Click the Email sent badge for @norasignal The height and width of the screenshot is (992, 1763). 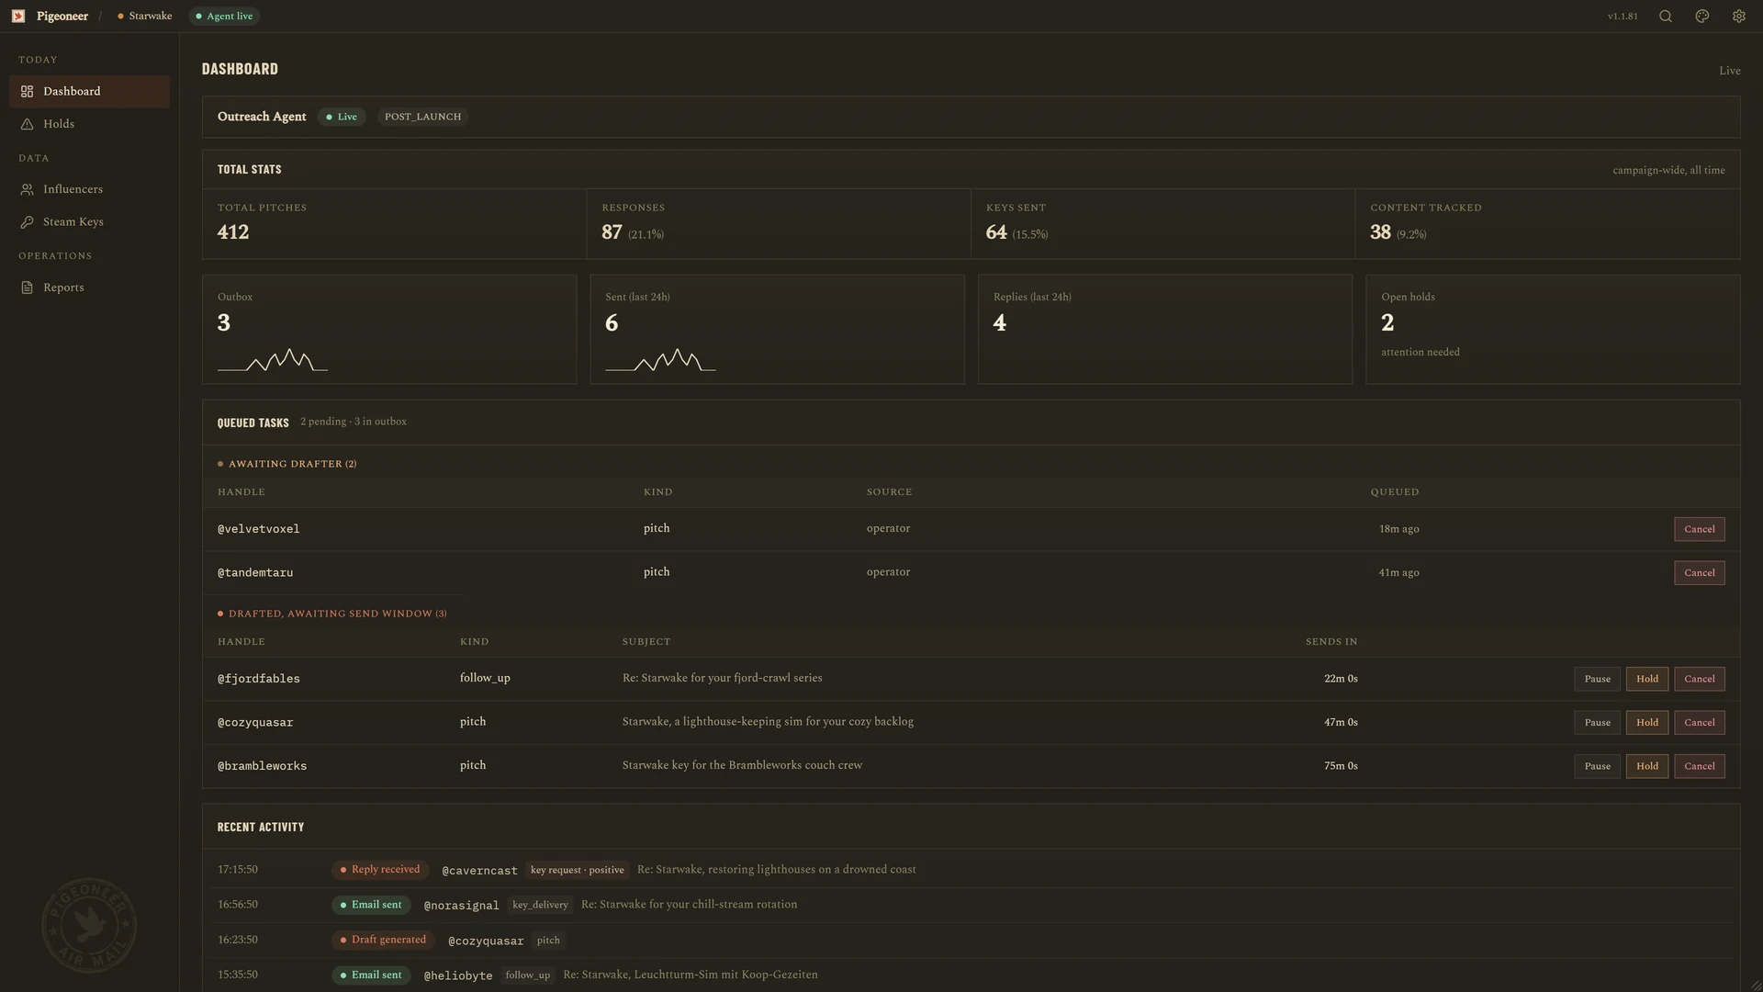pos(370,906)
